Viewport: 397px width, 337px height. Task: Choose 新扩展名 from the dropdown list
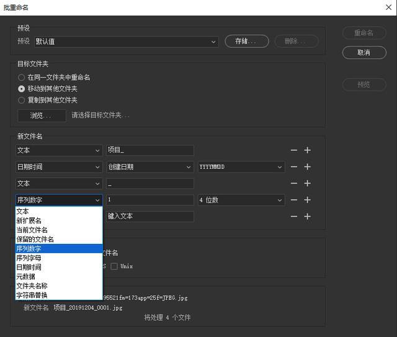coord(59,221)
